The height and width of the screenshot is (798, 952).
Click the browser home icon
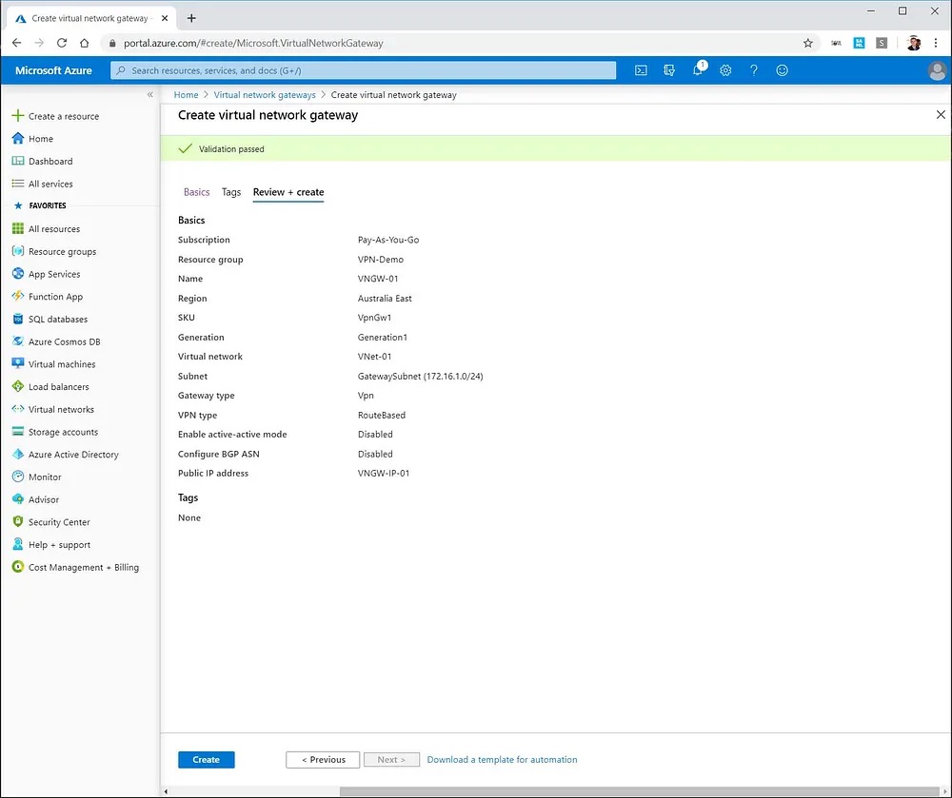click(x=85, y=43)
